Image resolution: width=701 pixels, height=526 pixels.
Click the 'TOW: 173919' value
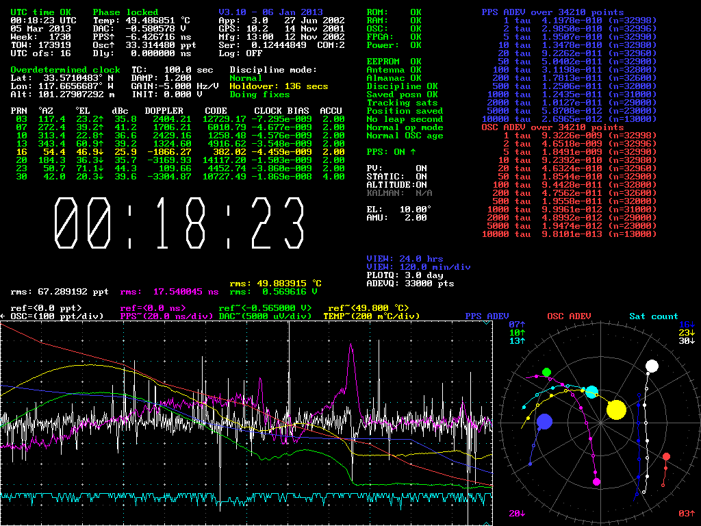40,45
